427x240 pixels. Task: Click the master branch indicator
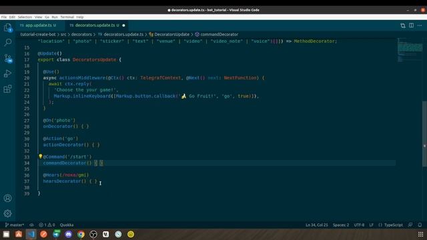point(15,225)
